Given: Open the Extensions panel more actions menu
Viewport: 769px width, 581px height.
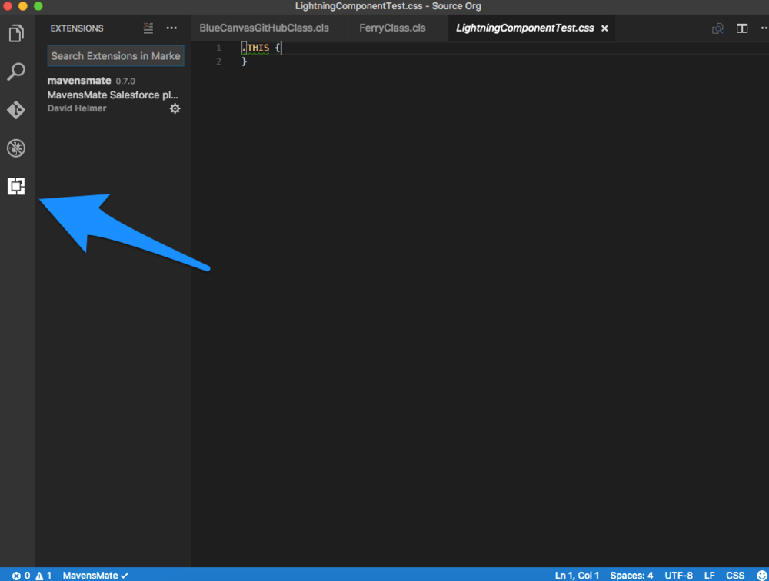Looking at the screenshot, I should click(x=171, y=28).
